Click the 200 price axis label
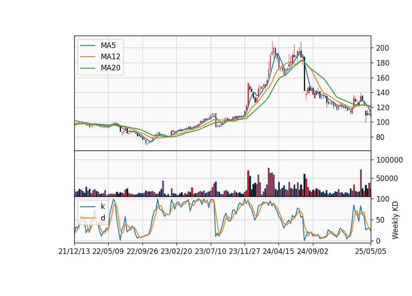Viewport: 412px width, 296px height. click(x=382, y=48)
